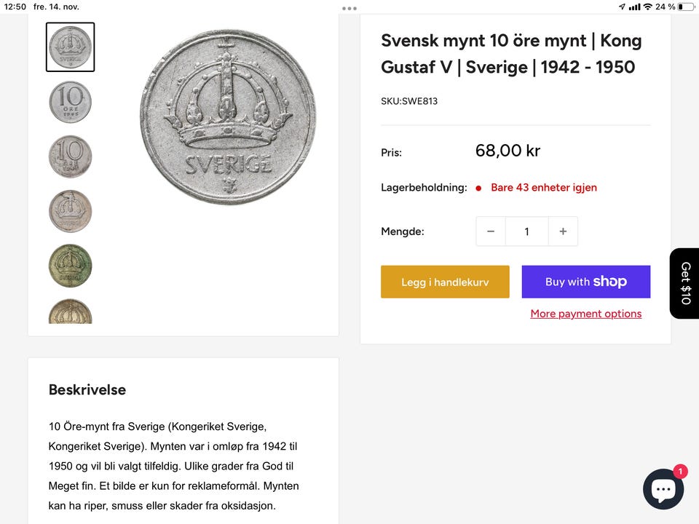Click the quantity input field

click(x=526, y=231)
